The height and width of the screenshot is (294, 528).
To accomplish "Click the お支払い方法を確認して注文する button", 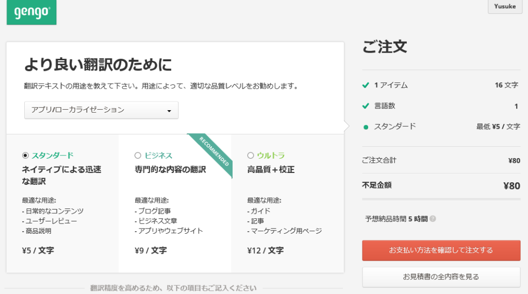I will coord(441,250).
